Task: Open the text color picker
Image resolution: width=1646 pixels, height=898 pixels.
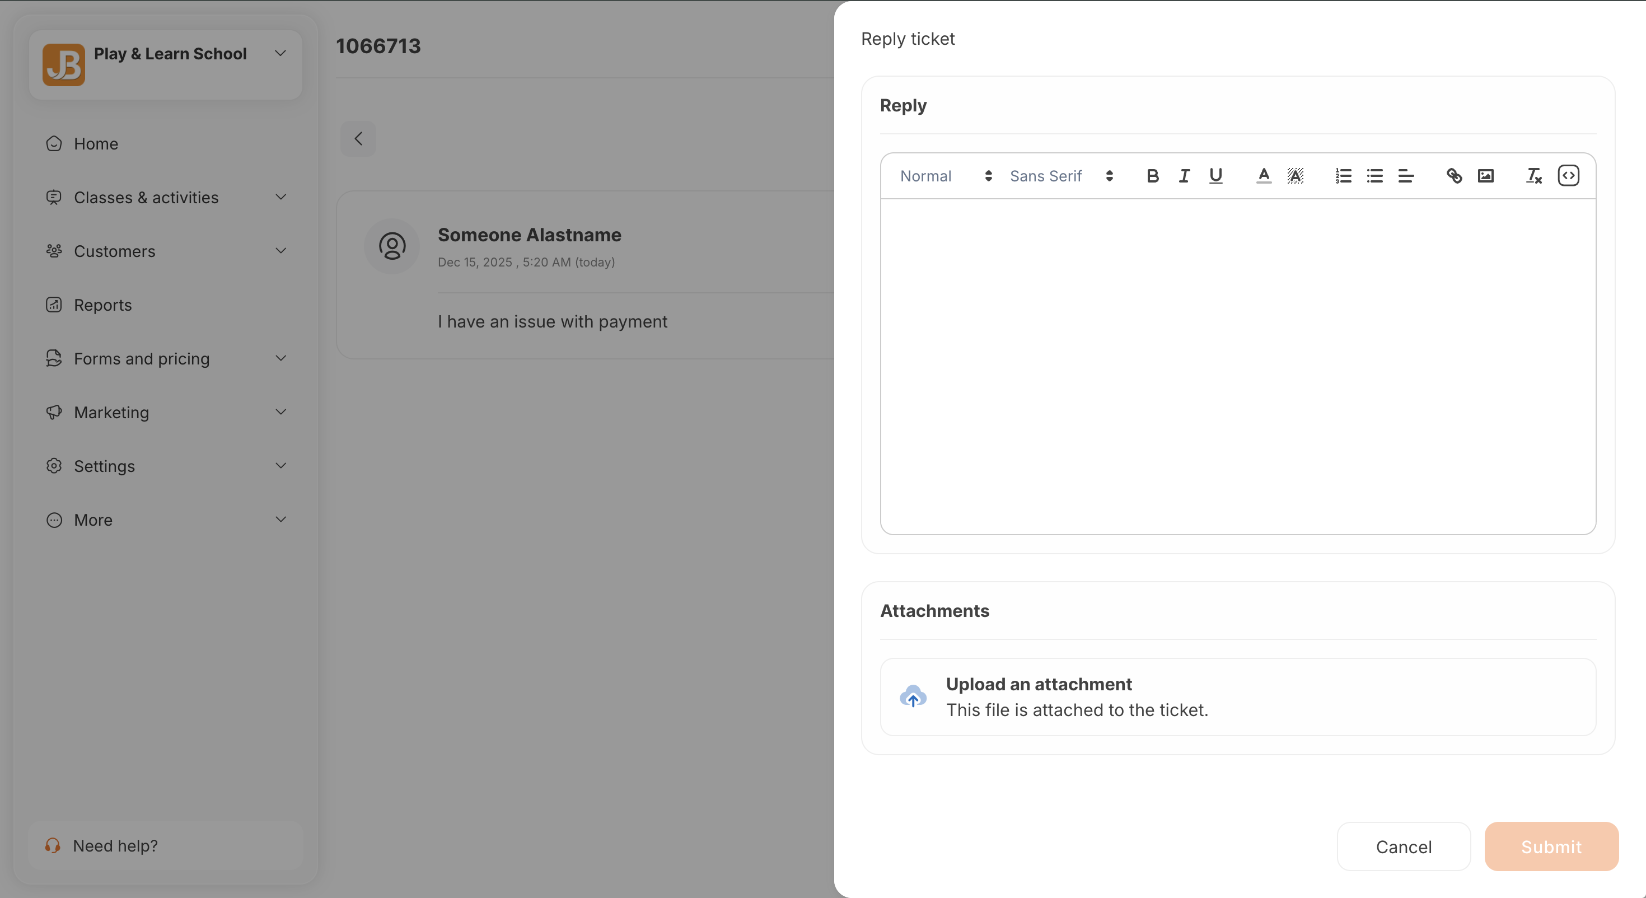Action: pyautogui.click(x=1263, y=176)
